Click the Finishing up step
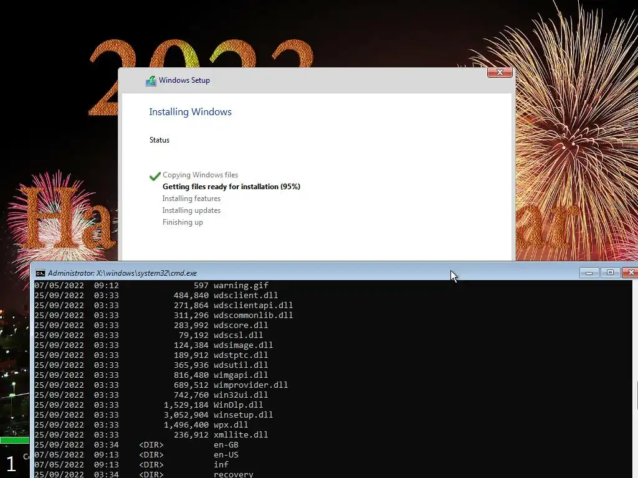 pyautogui.click(x=183, y=222)
